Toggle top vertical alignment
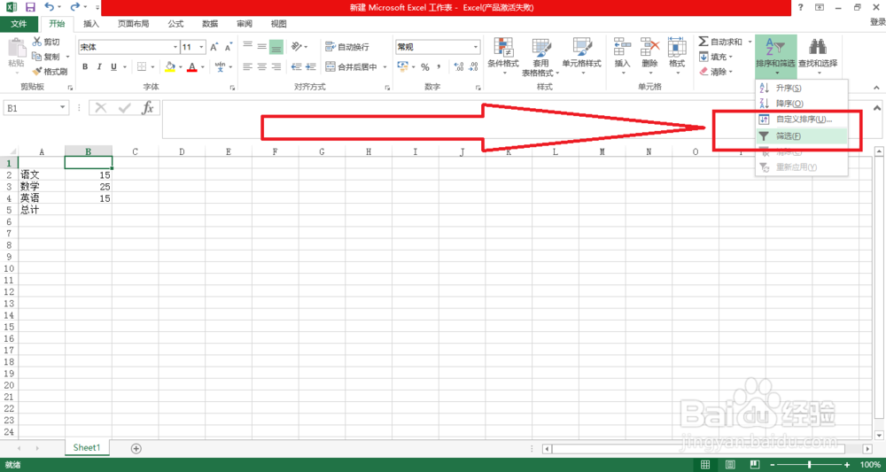This screenshot has height=472, width=886. tap(247, 47)
